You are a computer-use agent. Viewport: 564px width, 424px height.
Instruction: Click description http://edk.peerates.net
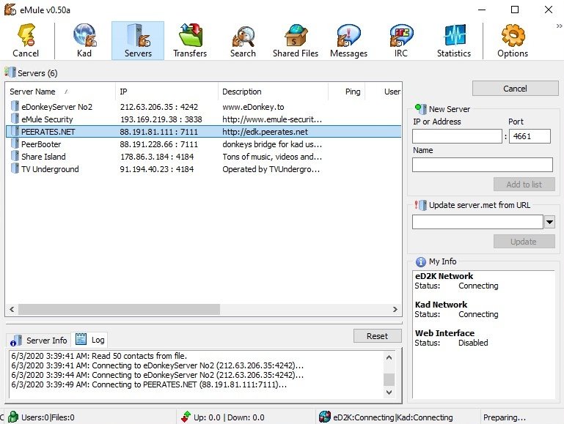(265, 132)
